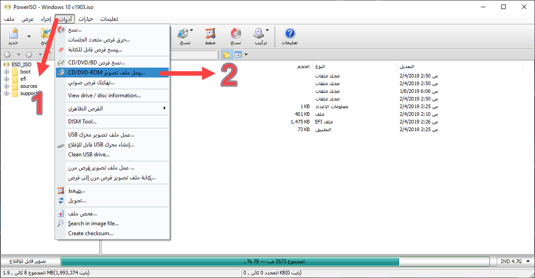Sort by the النوع column header
535x278 pixels.
[x=320, y=66]
